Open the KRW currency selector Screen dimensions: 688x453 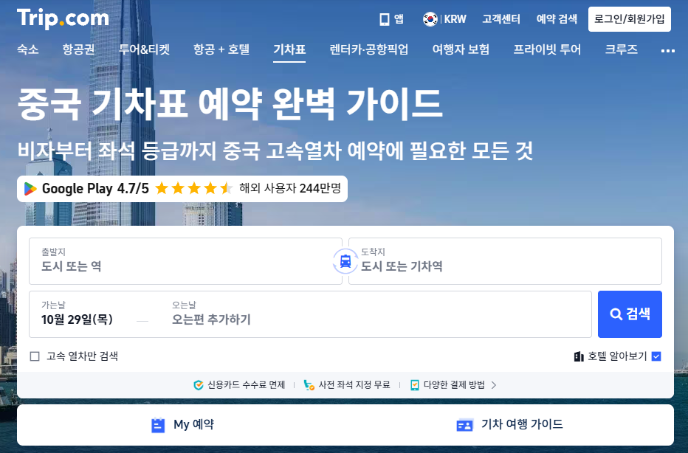click(x=455, y=19)
